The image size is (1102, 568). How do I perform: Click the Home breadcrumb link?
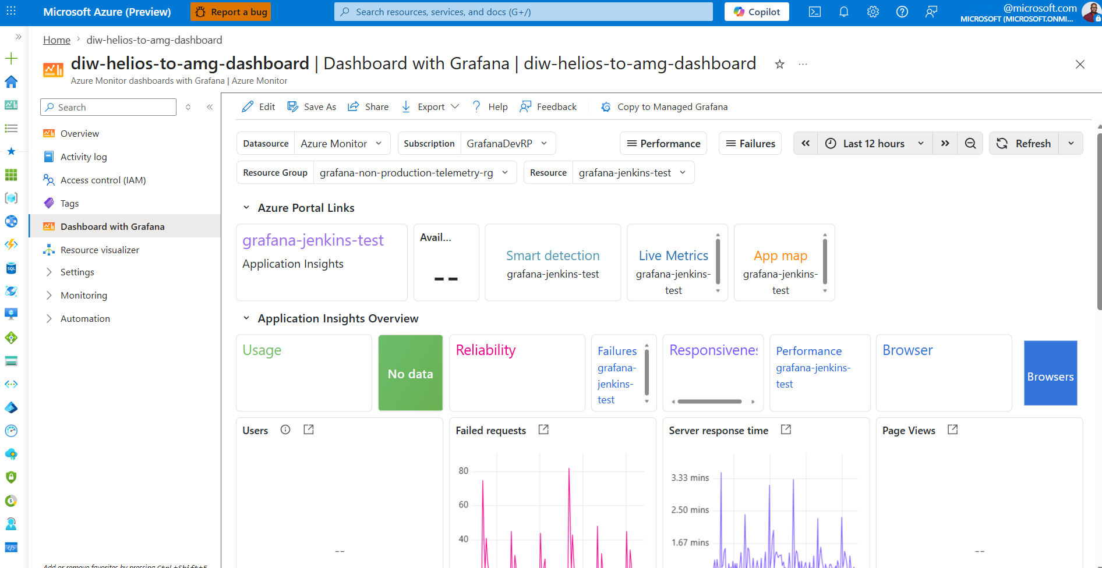pos(56,40)
